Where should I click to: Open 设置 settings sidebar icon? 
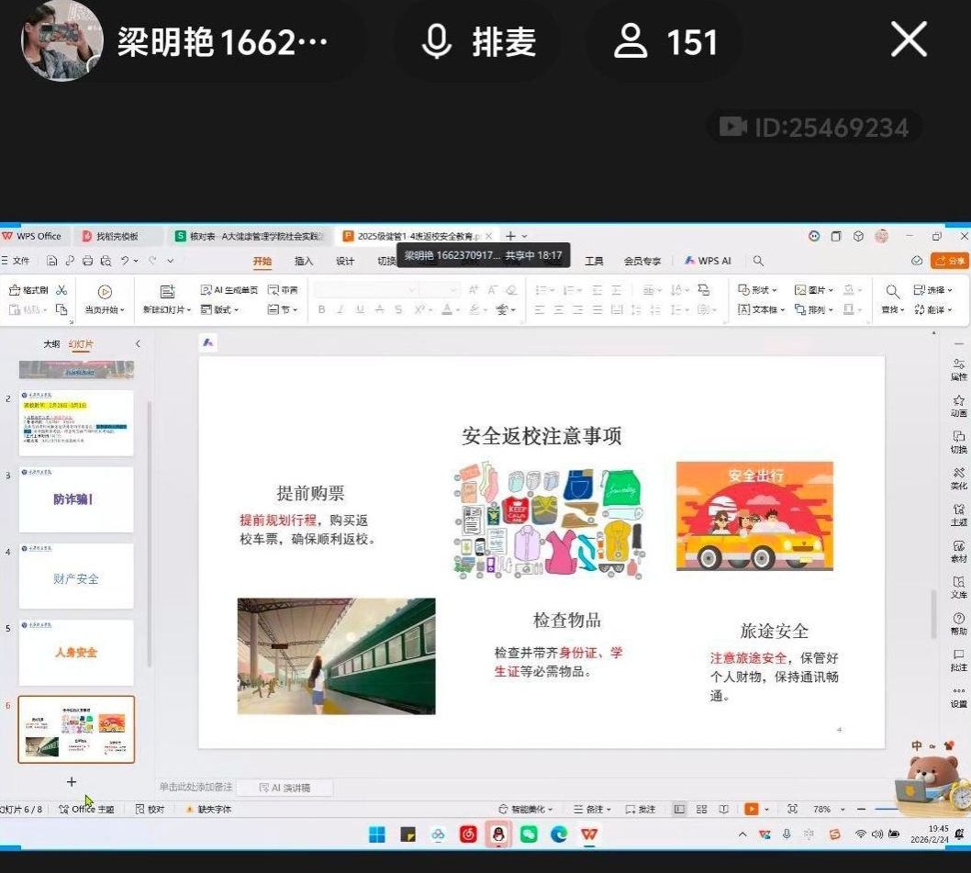959,697
